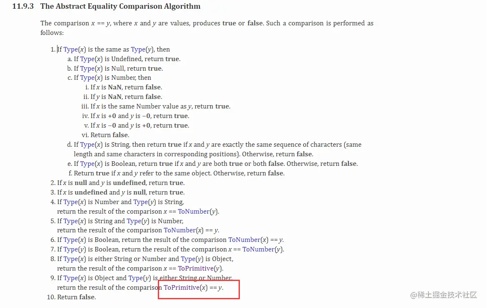Open Type(y) link in step 5
Image resolution: width=486 pixels, height=308 pixels.
tap(134, 221)
